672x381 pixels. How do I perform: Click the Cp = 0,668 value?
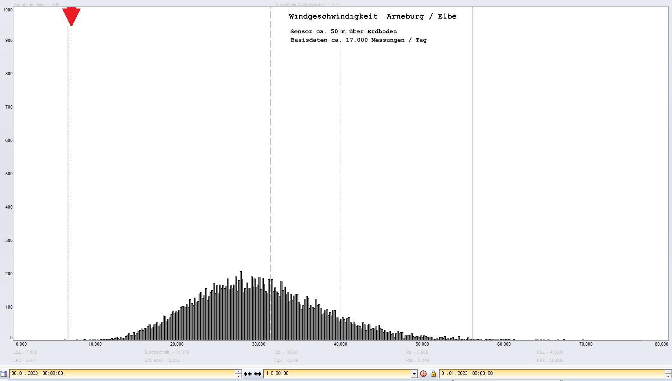click(286, 352)
